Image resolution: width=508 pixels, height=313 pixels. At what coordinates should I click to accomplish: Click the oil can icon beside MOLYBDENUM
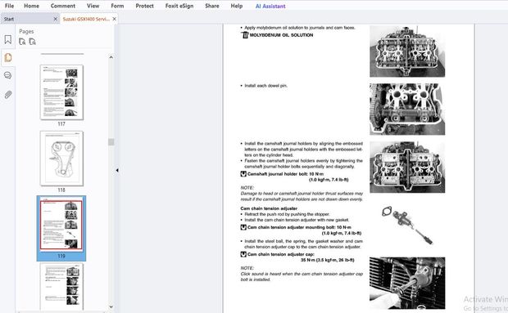[245, 35]
